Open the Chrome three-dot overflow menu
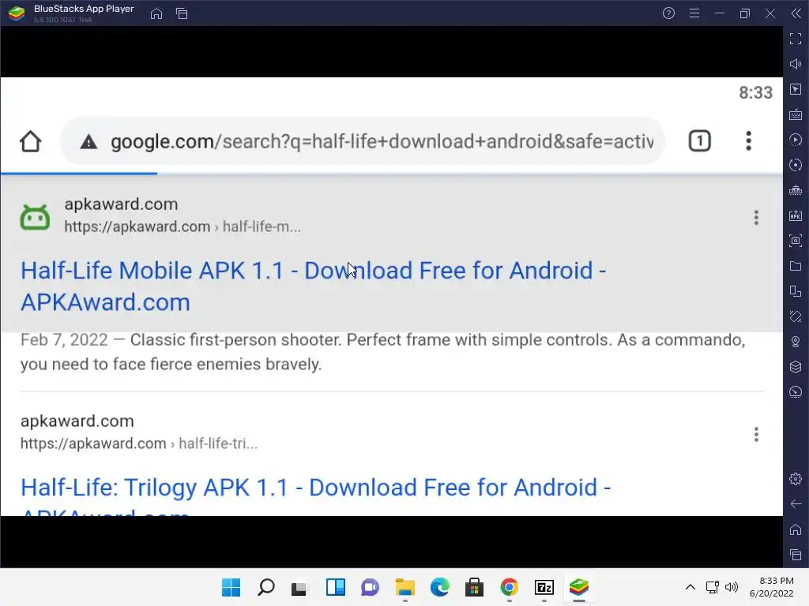The width and height of the screenshot is (809, 606). 748,141
